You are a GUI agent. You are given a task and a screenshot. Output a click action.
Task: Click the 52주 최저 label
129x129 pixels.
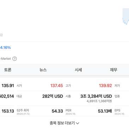point(23,110)
